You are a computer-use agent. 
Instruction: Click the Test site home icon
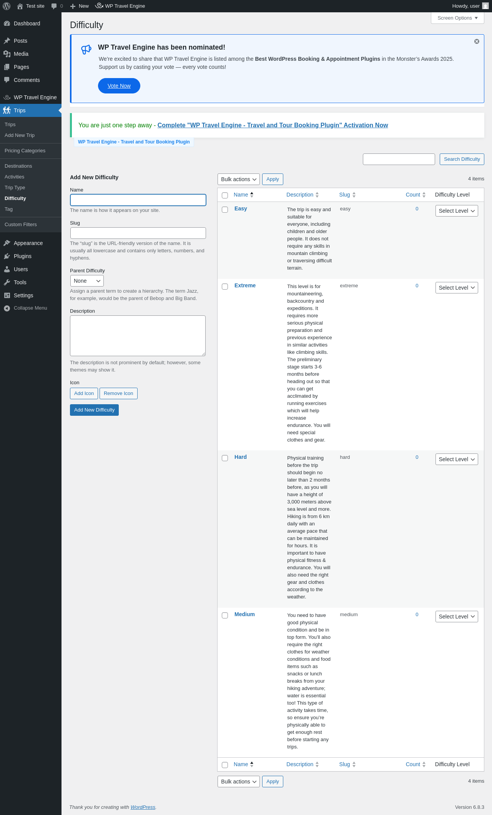point(20,6)
